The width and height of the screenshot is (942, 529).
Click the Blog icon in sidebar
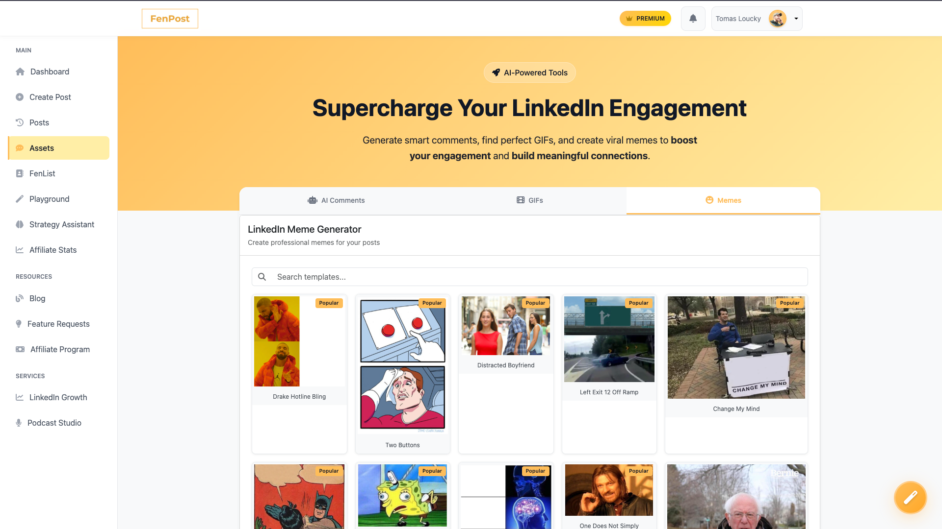[x=20, y=298]
